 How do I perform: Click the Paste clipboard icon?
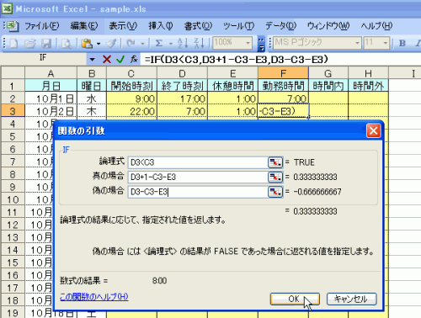pos(87,44)
